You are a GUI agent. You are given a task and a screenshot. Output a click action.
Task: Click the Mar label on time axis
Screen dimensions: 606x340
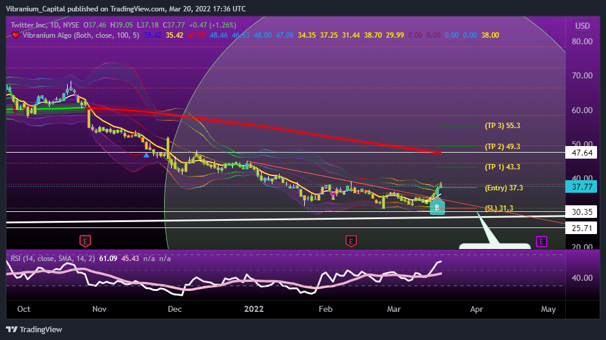[394, 309]
